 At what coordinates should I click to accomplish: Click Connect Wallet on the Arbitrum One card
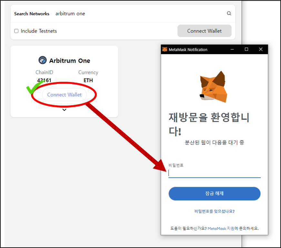(64, 95)
